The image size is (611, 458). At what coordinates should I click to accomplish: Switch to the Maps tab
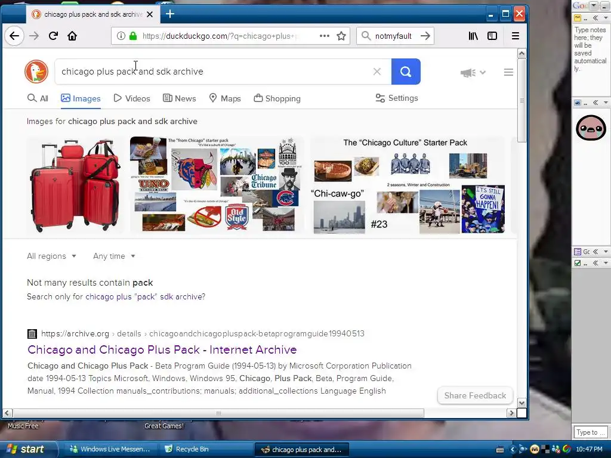tap(225, 98)
